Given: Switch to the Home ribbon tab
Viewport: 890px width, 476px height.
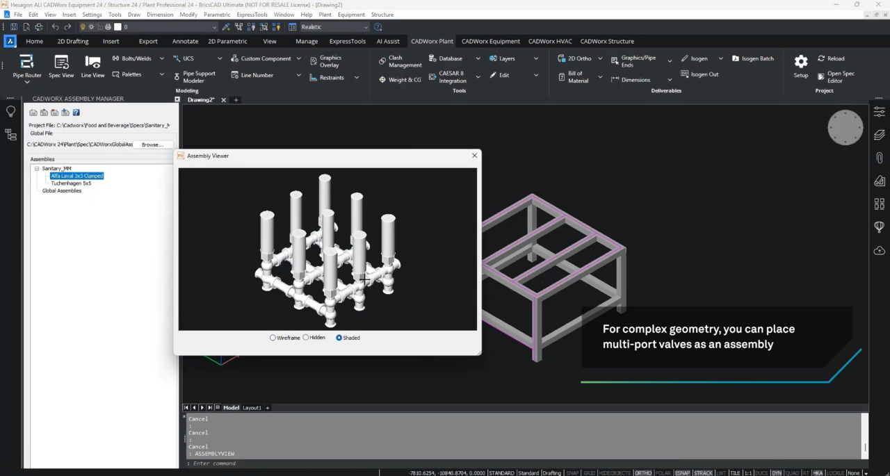Looking at the screenshot, I should pyautogui.click(x=34, y=41).
